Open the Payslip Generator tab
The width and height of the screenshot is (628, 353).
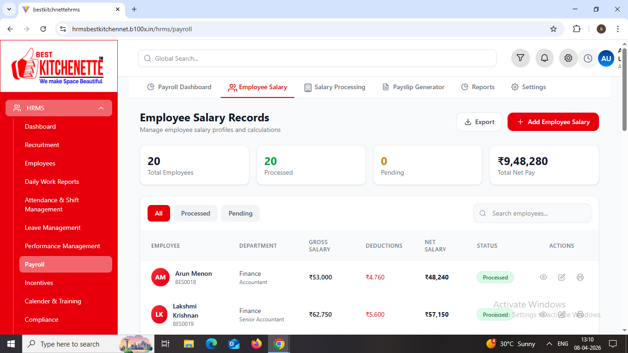tap(413, 87)
